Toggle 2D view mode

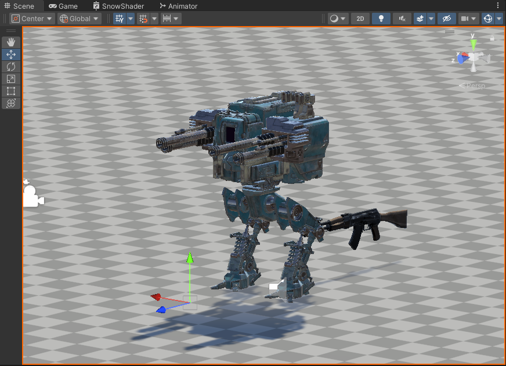(360, 19)
